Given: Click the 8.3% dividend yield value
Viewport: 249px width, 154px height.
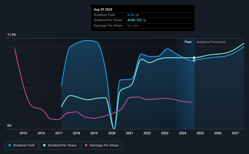Looking at the screenshot, I should coord(131,15).
